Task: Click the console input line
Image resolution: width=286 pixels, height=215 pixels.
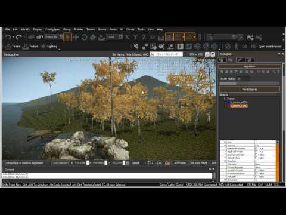Action: (107, 176)
